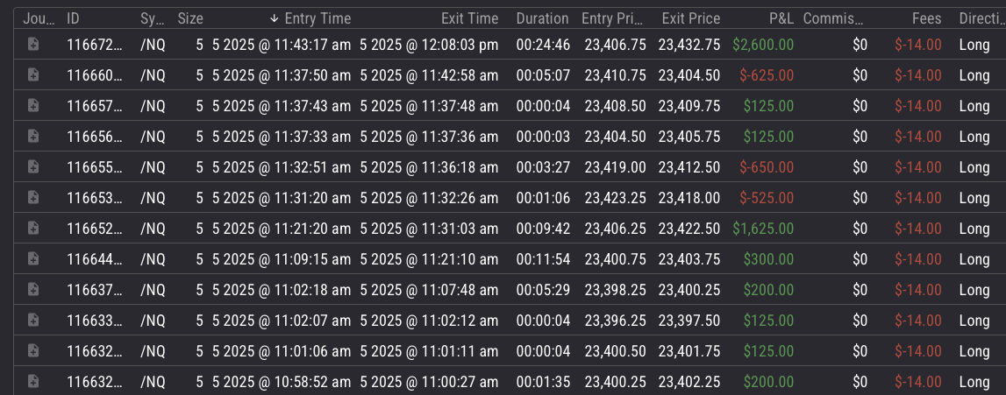
Task: Click journal icon for the $-525.00 trade
Action: coord(33,198)
